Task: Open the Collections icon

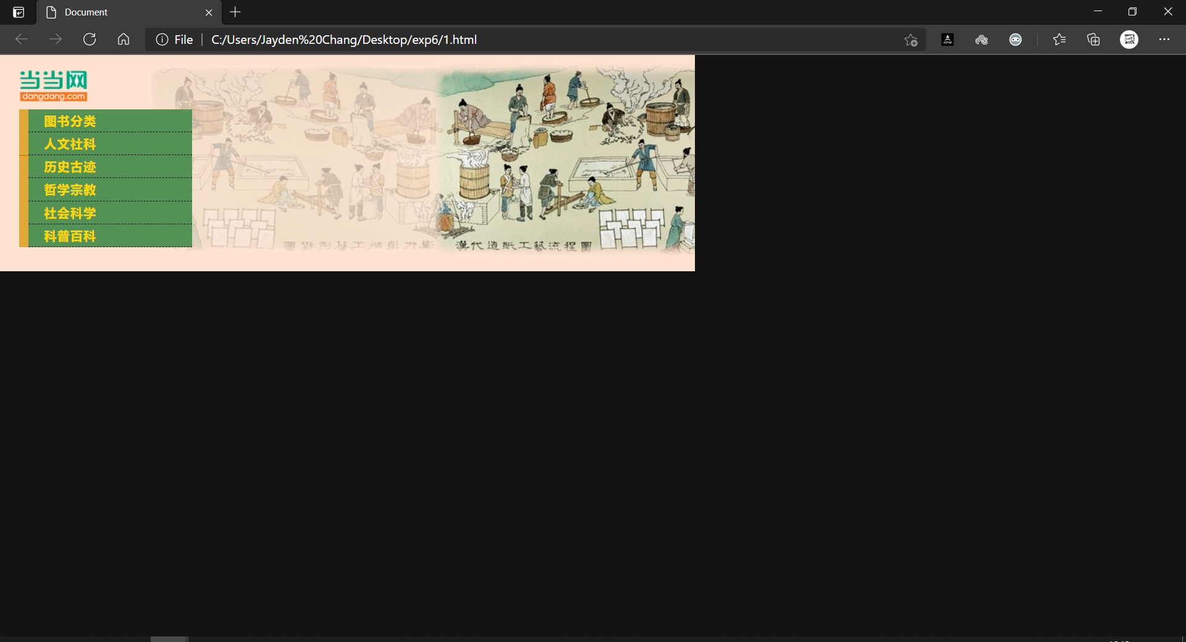Action: tap(1093, 40)
